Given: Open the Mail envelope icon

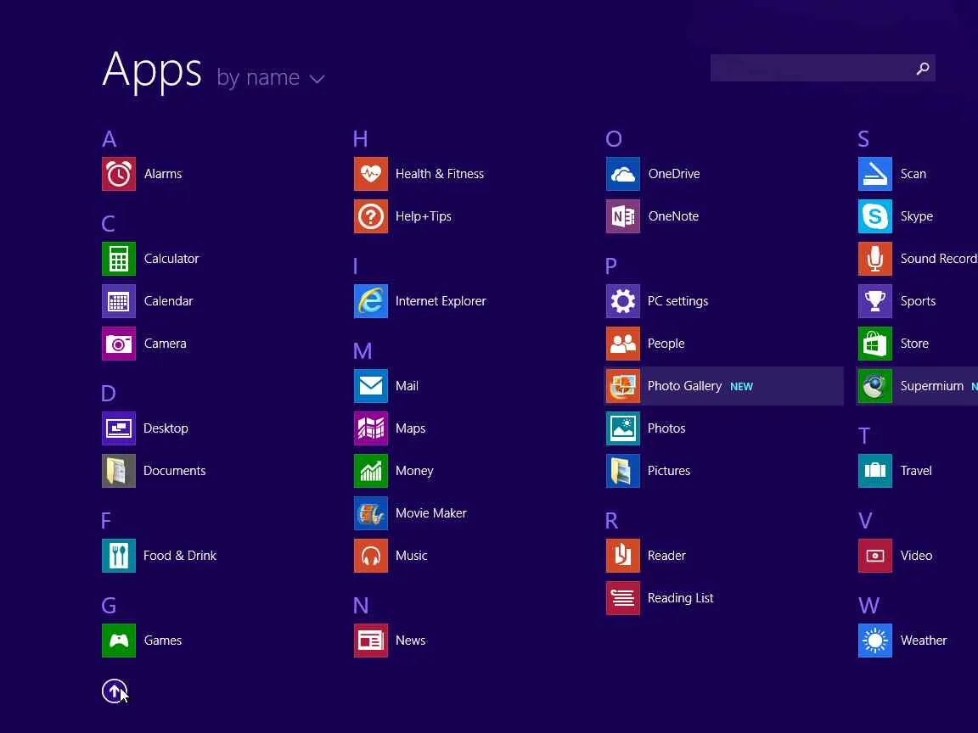Looking at the screenshot, I should 370,386.
